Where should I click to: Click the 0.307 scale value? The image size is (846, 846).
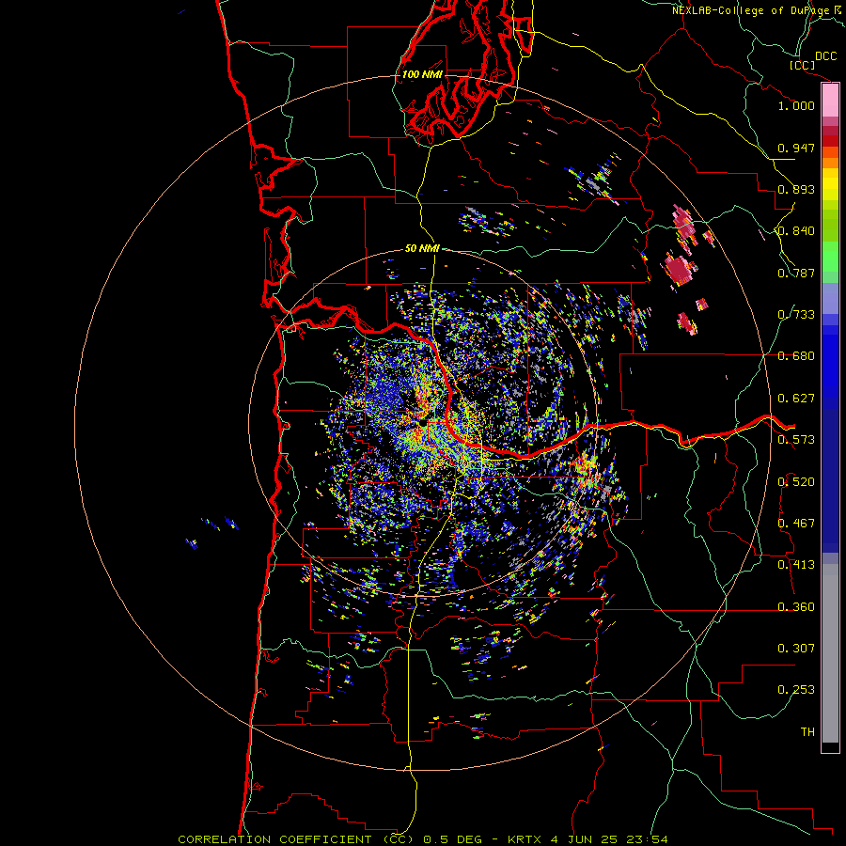coord(796,649)
